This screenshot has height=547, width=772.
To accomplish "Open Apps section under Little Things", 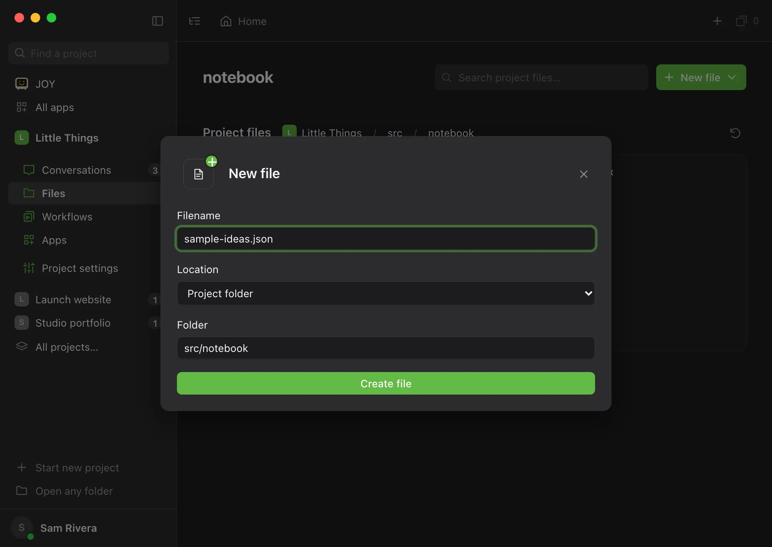I will tap(84, 240).
